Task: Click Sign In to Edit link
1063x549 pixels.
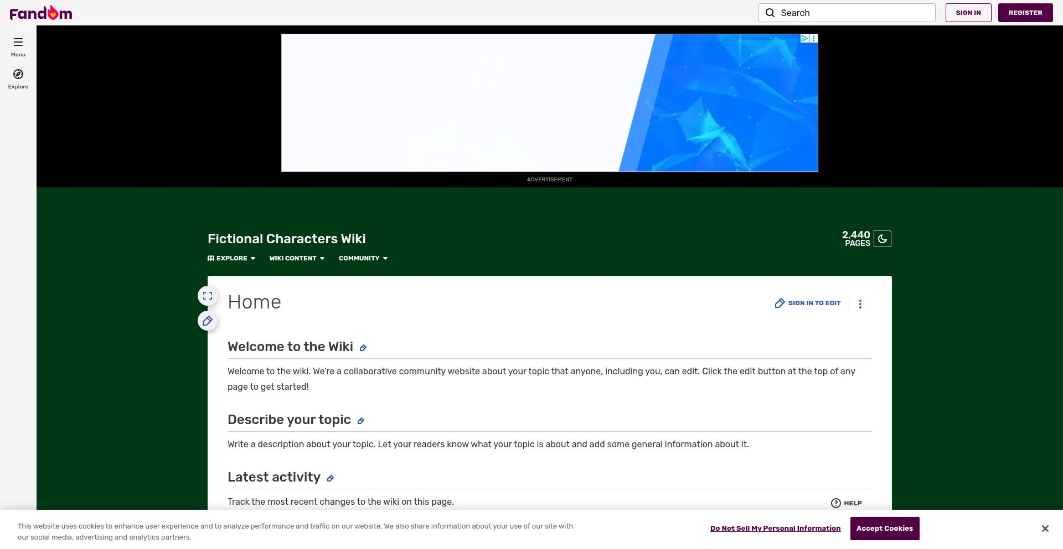Action: 808,303
